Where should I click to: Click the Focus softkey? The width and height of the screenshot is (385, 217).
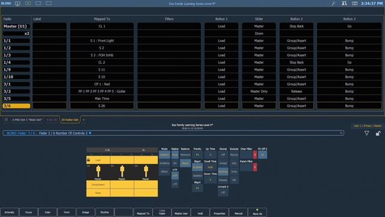pyautogui.click(x=28, y=212)
